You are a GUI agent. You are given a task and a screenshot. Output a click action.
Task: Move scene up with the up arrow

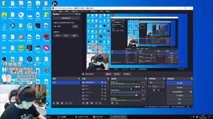[67, 103]
